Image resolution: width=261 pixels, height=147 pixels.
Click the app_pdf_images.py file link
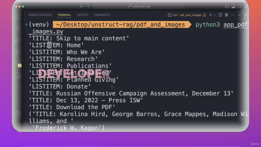pyautogui.click(x=235, y=24)
